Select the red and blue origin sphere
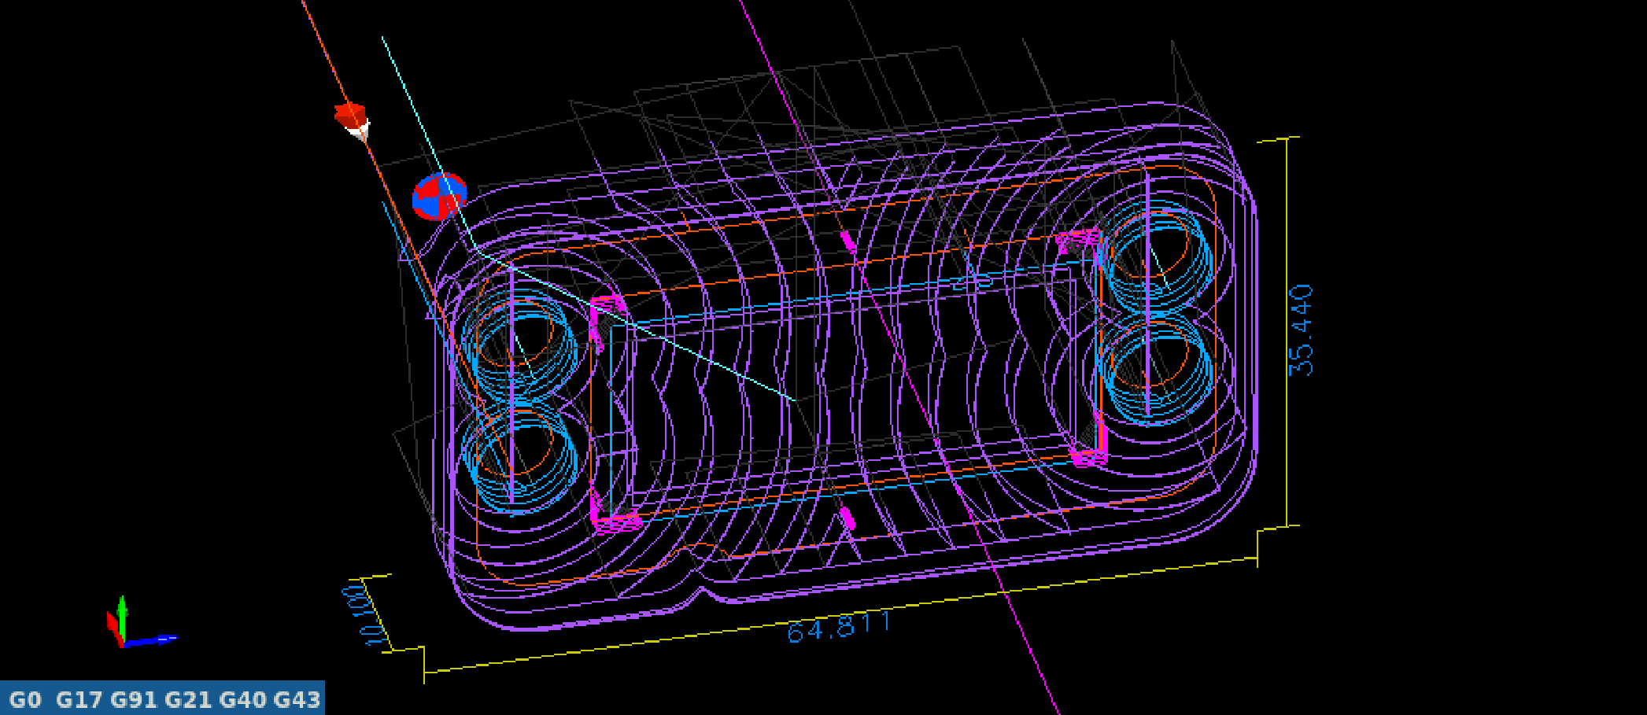The height and width of the screenshot is (715, 1647). (x=439, y=197)
